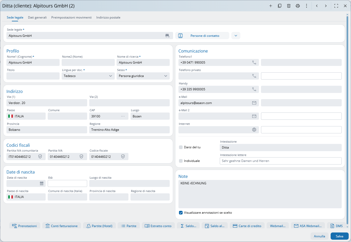This screenshot has width=351, height=242.
Task: Switch to the Dati generali tab
Action: click(x=37, y=18)
